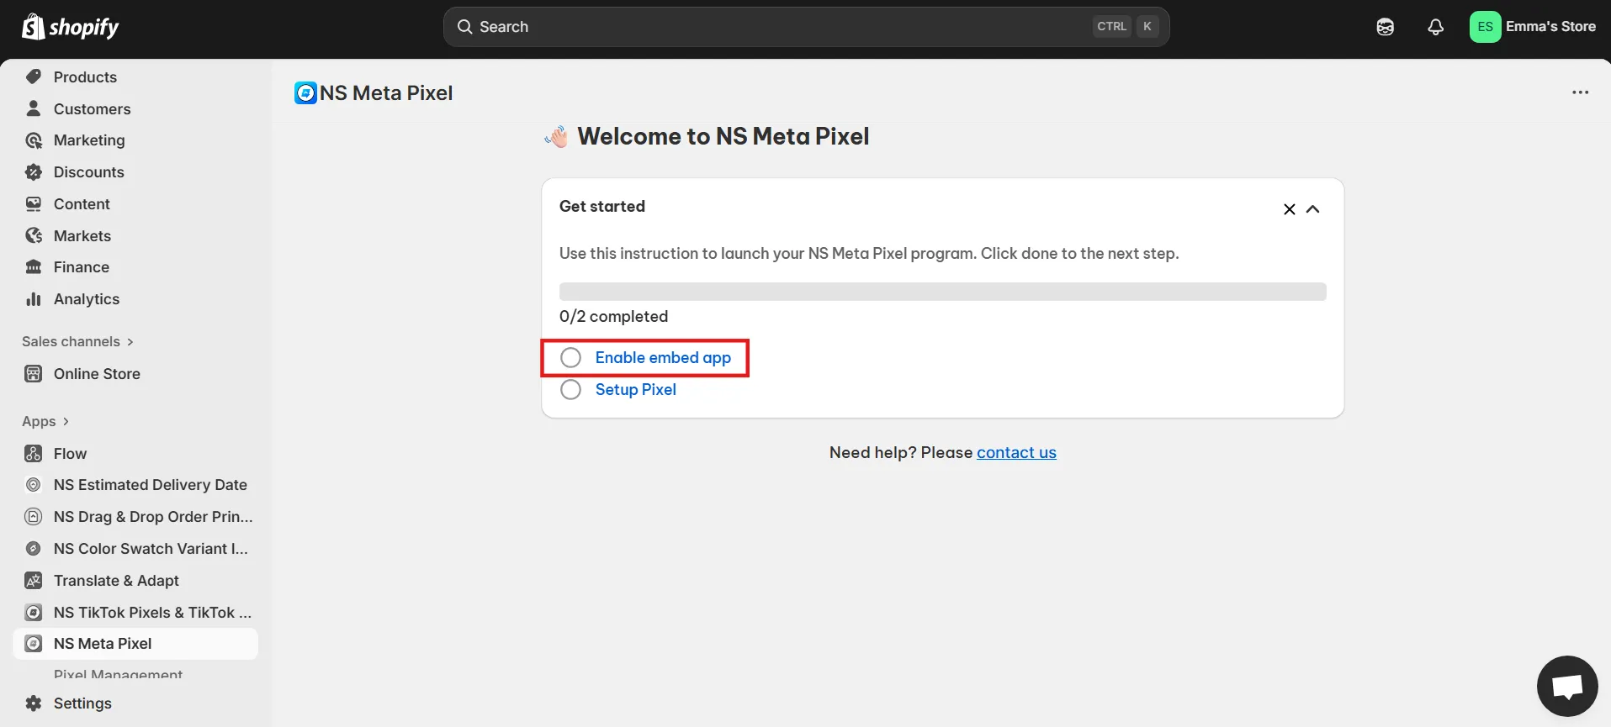Click the Flow app icon in the sidebar
This screenshot has height=727, width=1611.
[x=34, y=454]
